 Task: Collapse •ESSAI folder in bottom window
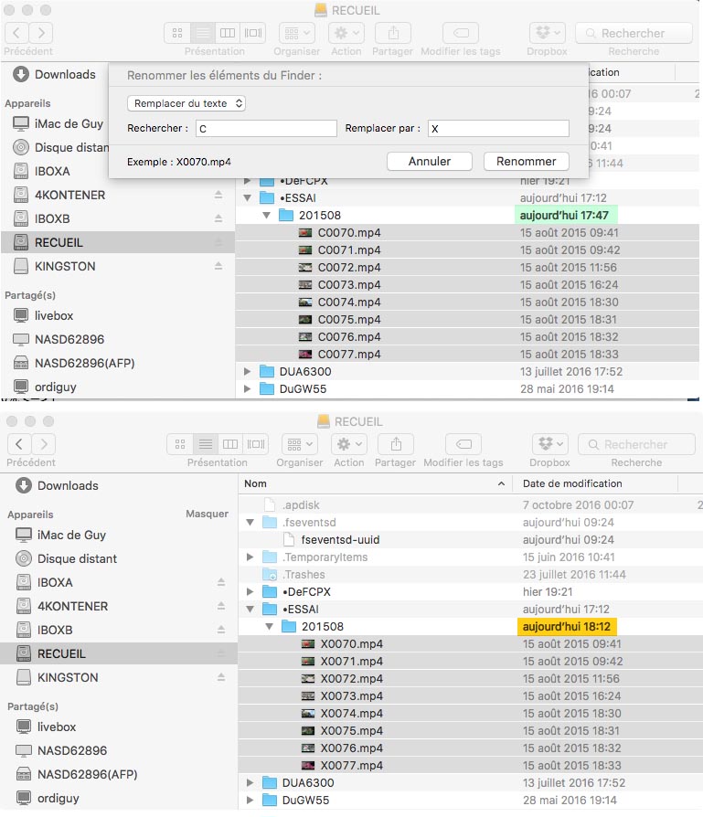point(250,610)
